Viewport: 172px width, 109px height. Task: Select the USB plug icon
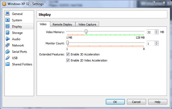tap(7, 58)
